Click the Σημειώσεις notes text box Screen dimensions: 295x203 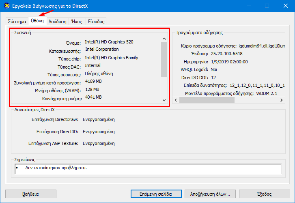[148, 169]
